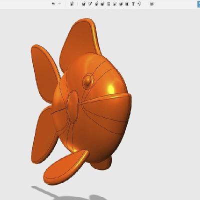This screenshot has width=200, height=200.
Task: Pick the fish's protruding lips
Action: (x=73, y=106)
